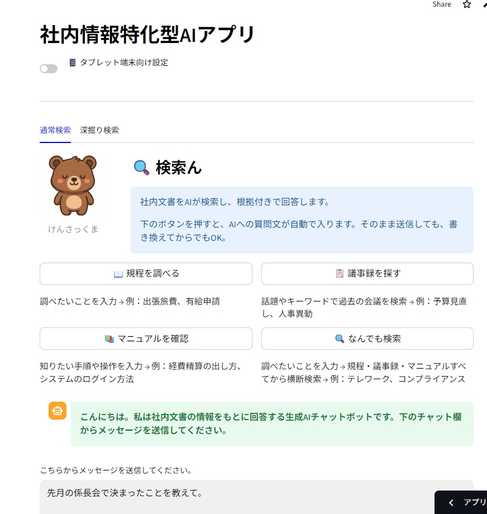Toggle the タブレット端末向け設定 switch
Screen dimensions: 487x514
click(49, 69)
